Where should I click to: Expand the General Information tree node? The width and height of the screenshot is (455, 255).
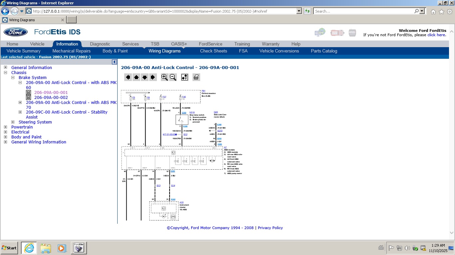point(5,67)
